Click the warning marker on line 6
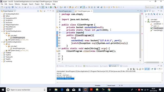The height and width of the screenshot is (92, 164). click(x=57, y=27)
